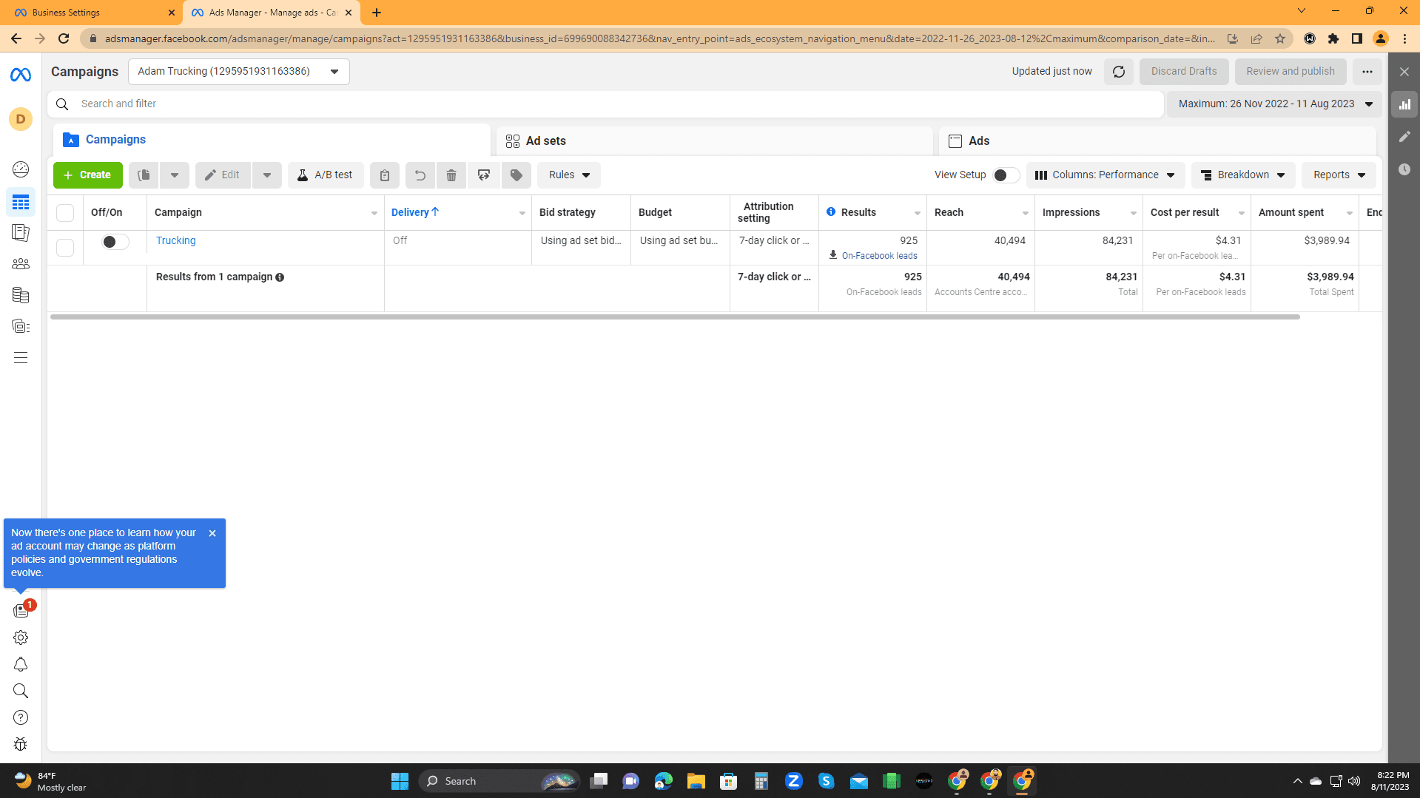Open the Rules dropdown

point(569,175)
